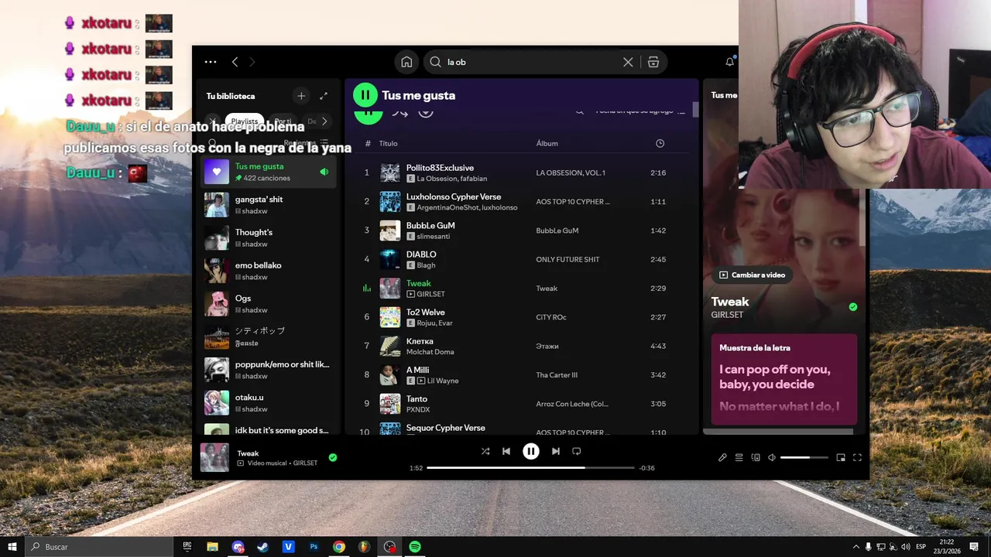The height and width of the screenshot is (557, 991).
Task: Seek on the song progress bar
Action: pyautogui.click(x=530, y=468)
